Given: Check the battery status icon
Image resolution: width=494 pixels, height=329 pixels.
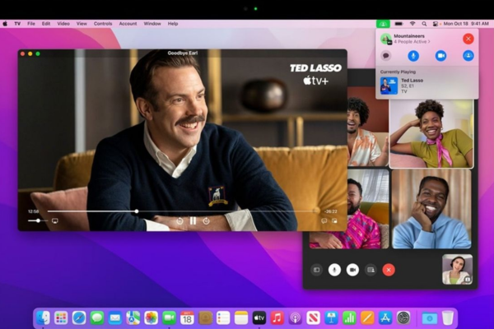Looking at the screenshot, I should (x=398, y=24).
